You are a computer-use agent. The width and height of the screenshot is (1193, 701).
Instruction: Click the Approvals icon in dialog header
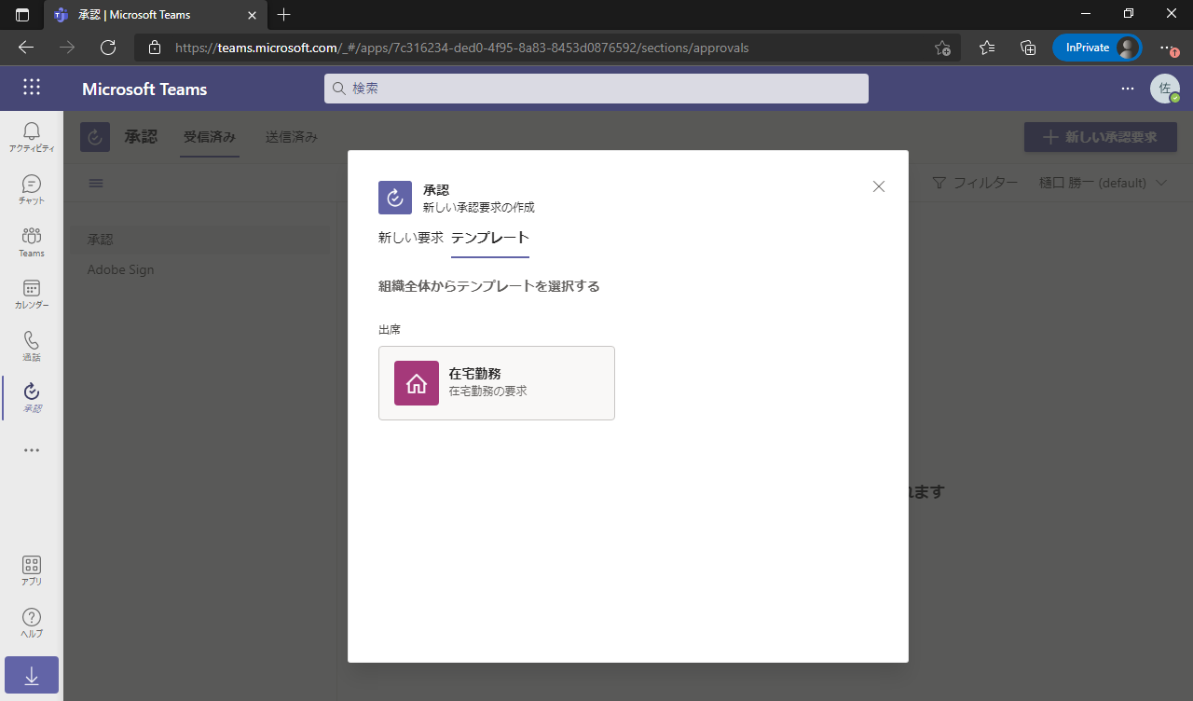point(395,198)
